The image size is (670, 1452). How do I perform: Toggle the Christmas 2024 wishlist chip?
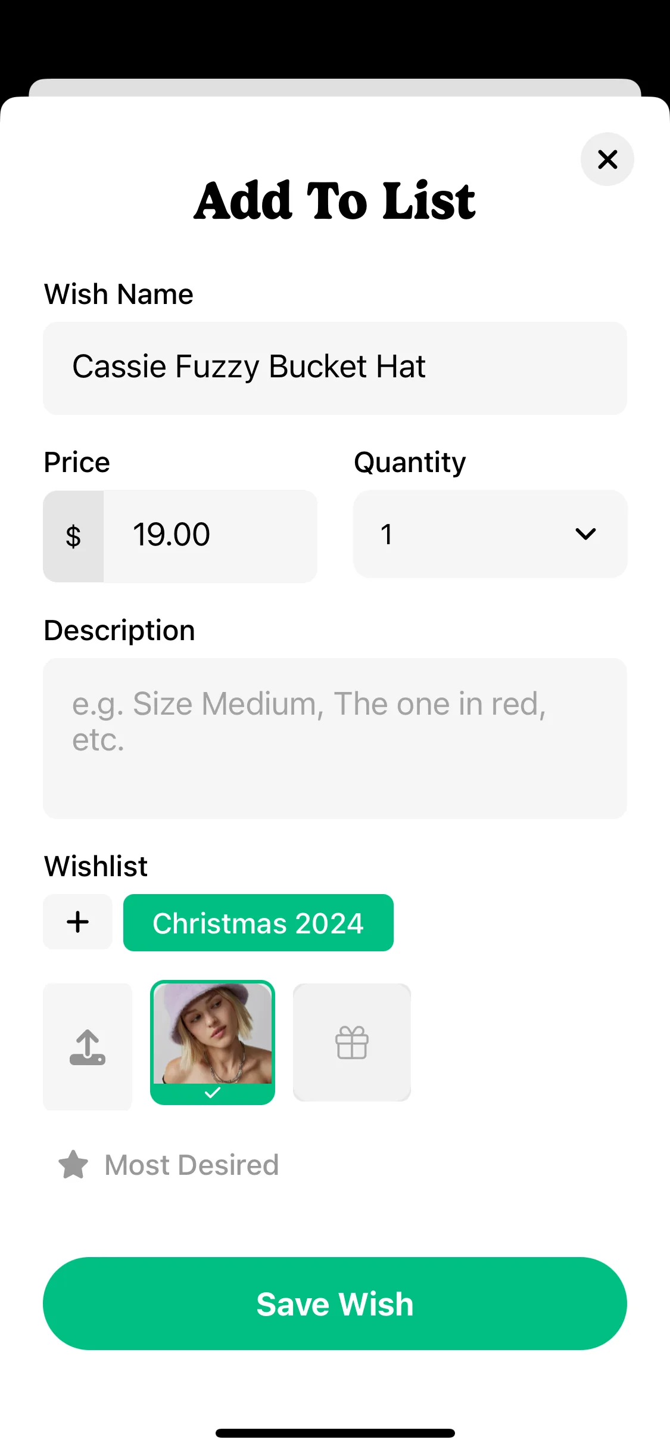[x=258, y=923]
